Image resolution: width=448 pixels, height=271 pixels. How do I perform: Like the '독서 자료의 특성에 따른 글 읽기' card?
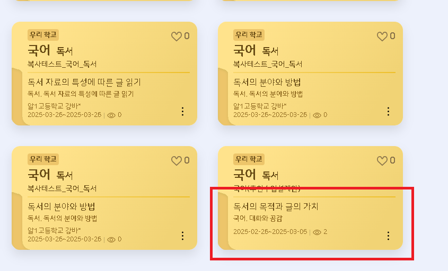(x=177, y=37)
